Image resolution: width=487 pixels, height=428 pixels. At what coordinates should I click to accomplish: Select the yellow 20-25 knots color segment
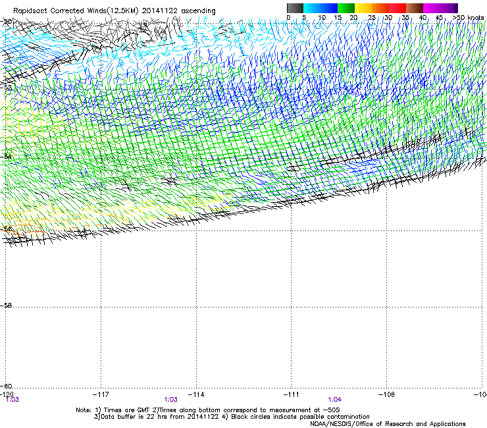[363, 8]
